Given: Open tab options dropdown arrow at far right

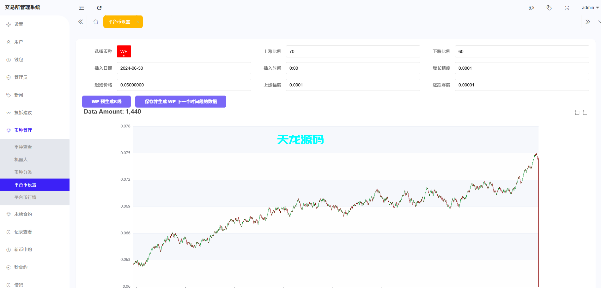Looking at the screenshot, I should pos(599,22).
